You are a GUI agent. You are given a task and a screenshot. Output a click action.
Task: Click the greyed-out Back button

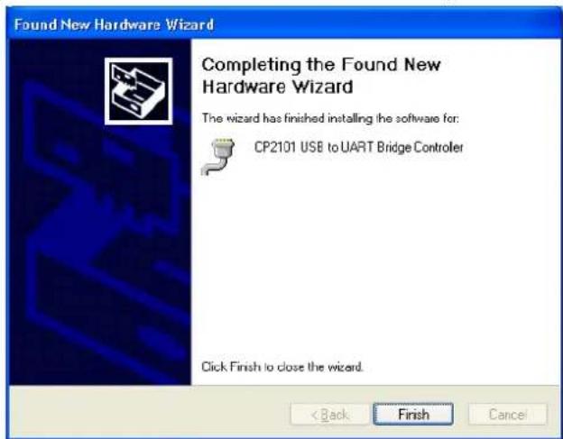click(x=329, y=415)
